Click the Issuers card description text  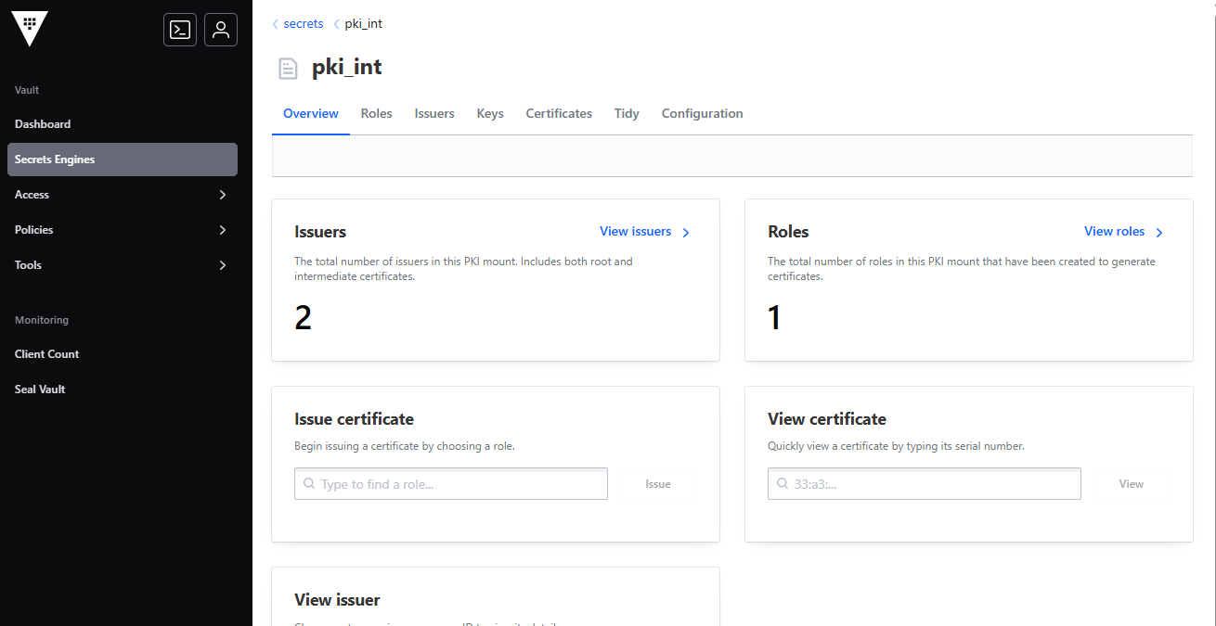pyautogui.click(x=463, y=269)
